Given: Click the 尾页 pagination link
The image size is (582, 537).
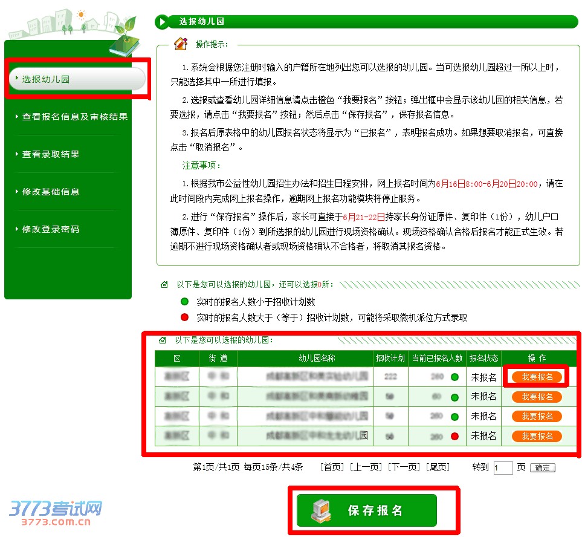Looking at the screenshot, I should 438,467.
